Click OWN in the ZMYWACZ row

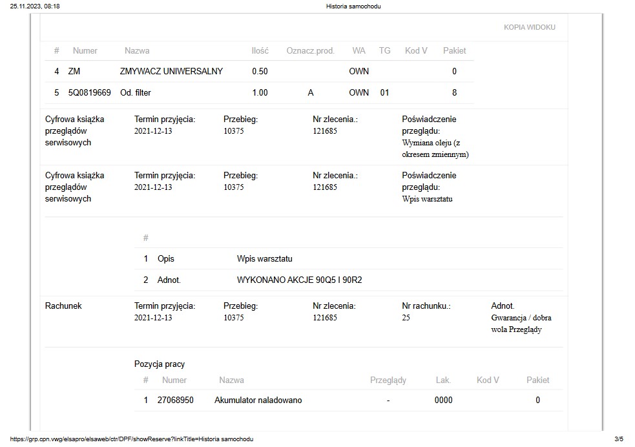point(359,71)
